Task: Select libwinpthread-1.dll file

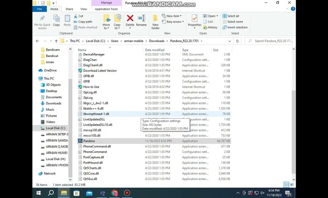Action: click(x=154, y=114)
